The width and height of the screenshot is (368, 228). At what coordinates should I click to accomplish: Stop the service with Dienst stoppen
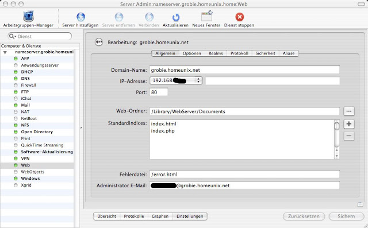[x=239, y=17]
